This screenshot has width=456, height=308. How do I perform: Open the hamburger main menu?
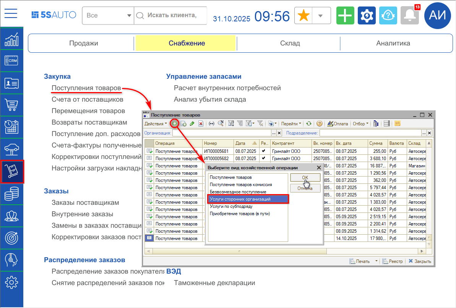click(11, 14)
